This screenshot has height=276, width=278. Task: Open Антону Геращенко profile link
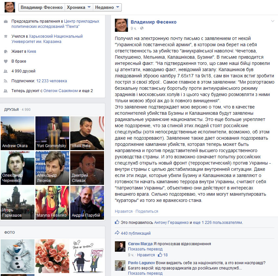coord(171,222)
